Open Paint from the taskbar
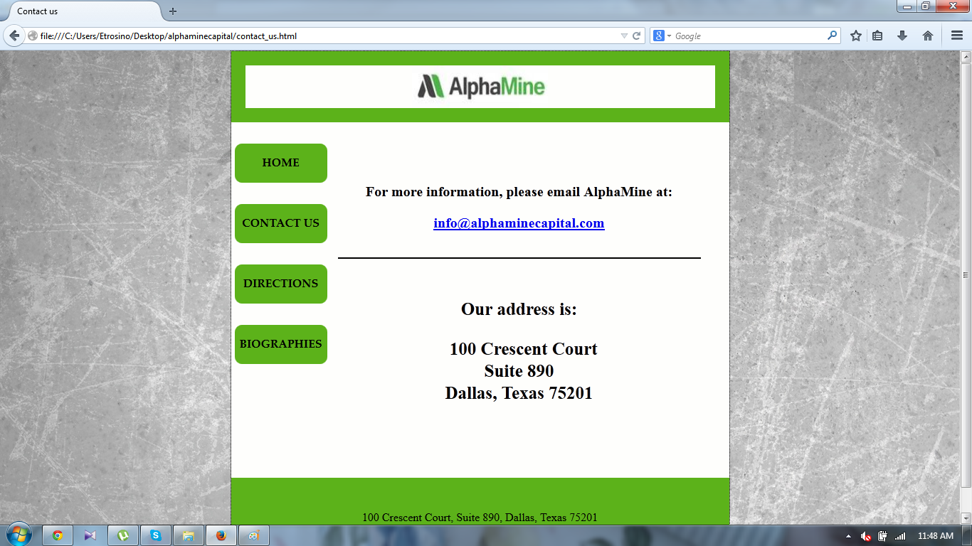This screenshot has width=972, height=546. click(254, 535)
